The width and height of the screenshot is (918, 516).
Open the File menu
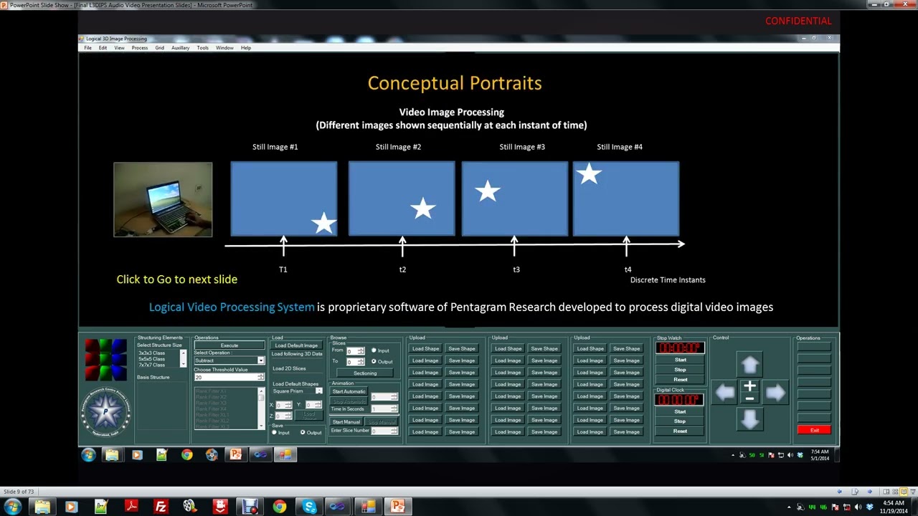(x=87, y=48)
